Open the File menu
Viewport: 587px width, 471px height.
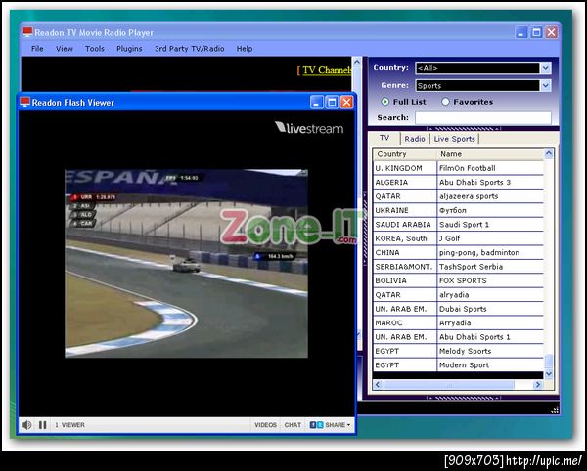coord(37,49)
